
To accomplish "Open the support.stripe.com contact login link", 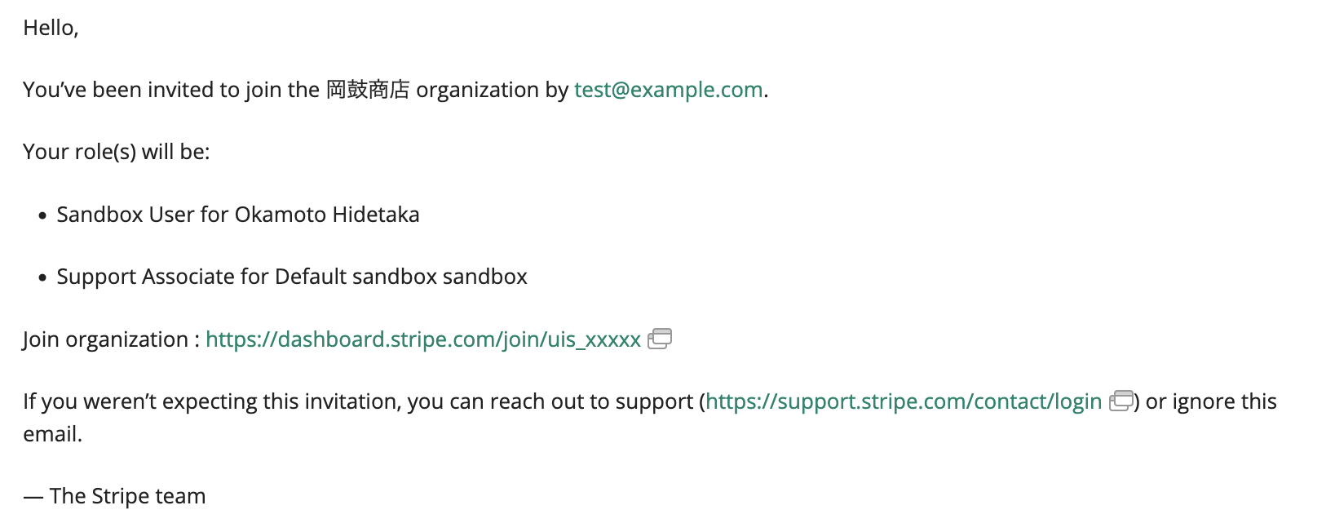I will pyautogui.click(x=904, y=401).
